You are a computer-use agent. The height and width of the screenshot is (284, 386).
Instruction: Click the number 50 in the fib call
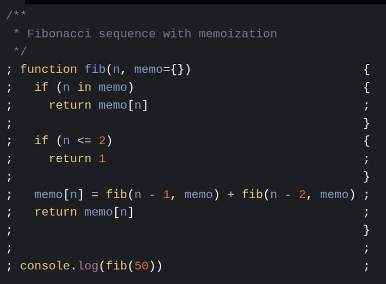point(141,266)
